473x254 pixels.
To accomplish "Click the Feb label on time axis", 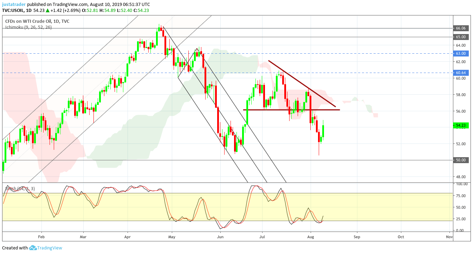I will [41, 237].
